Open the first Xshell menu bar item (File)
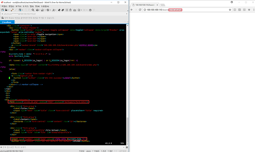 (4, 6)
